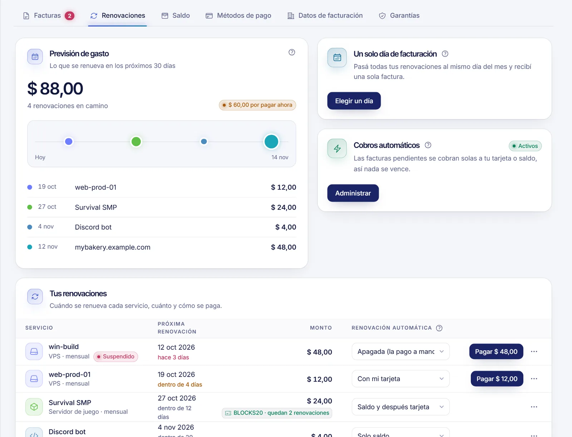Pay $ 48,00 for win-build
The width and height of the screenshot is (572, 437).
coord(496,352)
